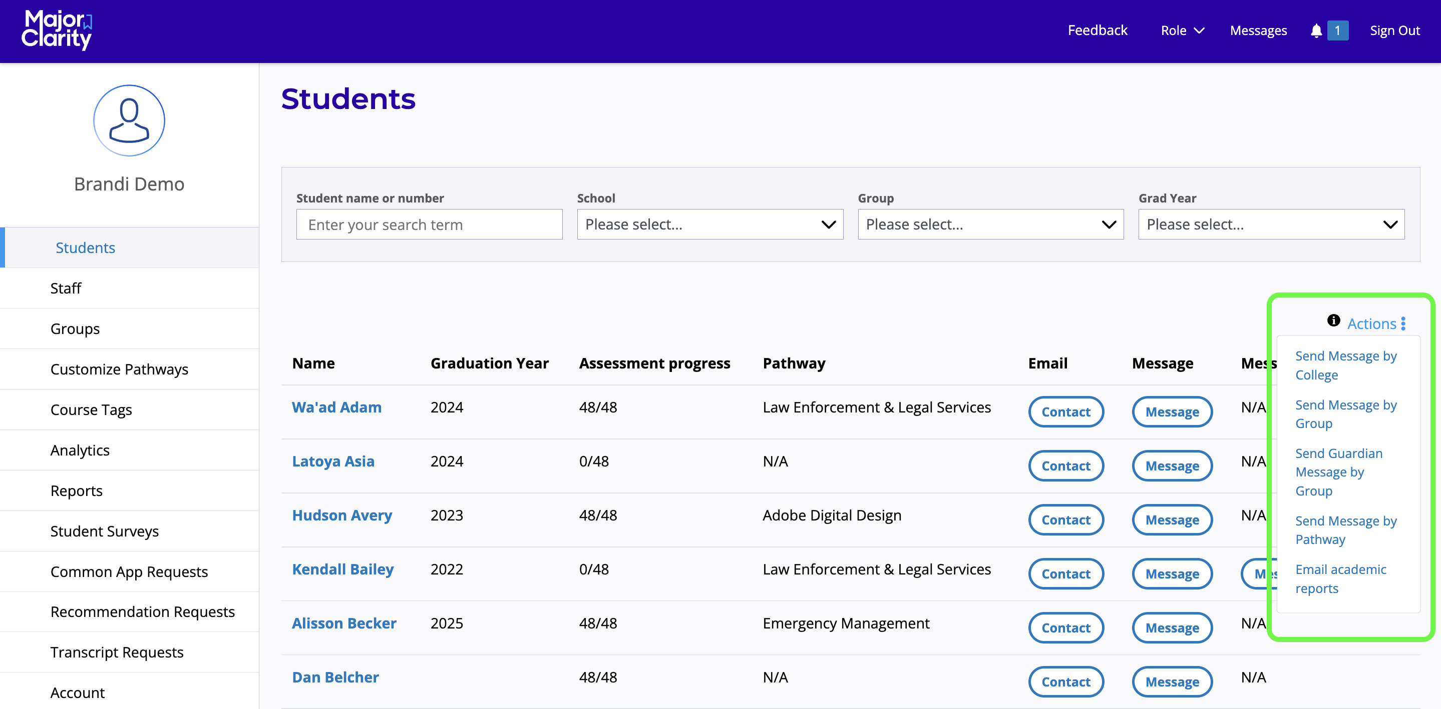Expand the Grad Year dropdown
The width and height of the screenshot is (1441, 709).
pos(1271,224)
